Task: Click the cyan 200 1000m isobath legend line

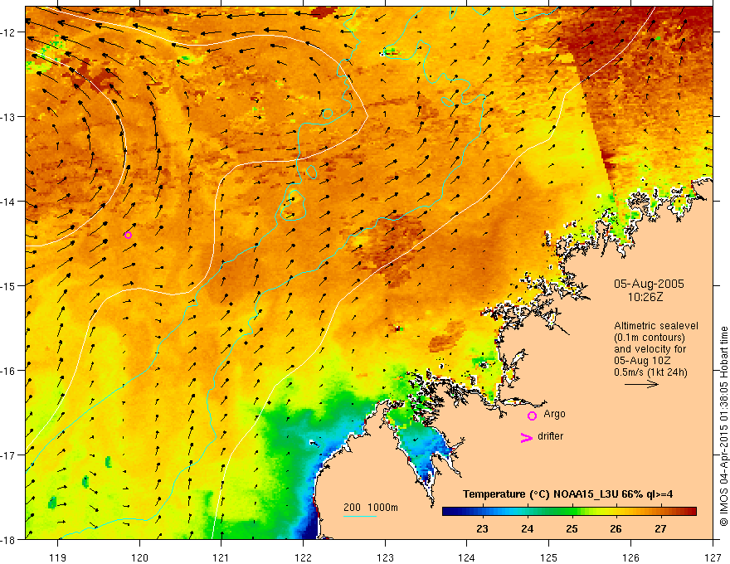Action: 360,516
